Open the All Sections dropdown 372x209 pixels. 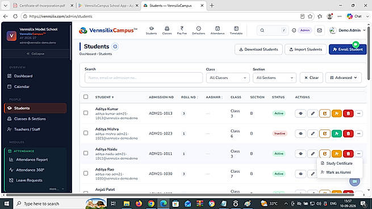click(x=274, y=78)
